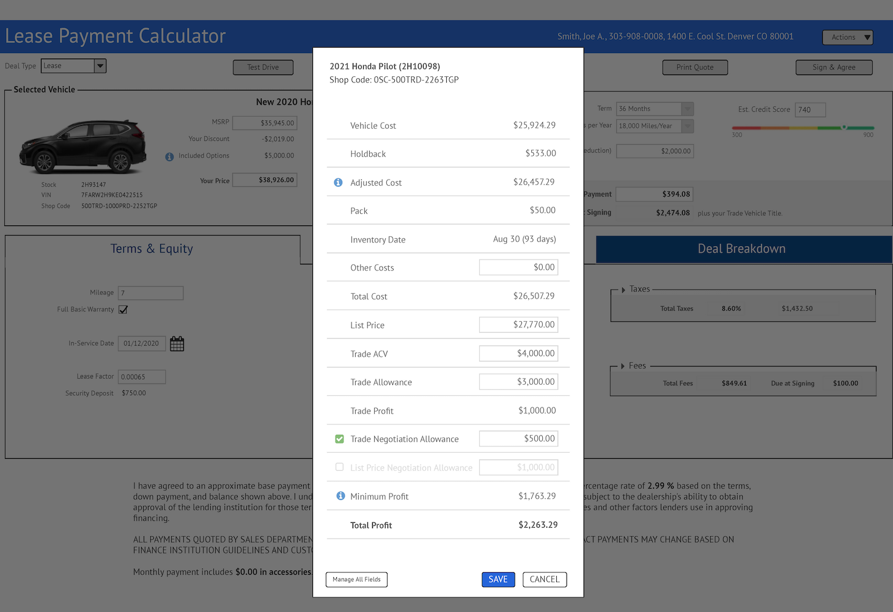Image resolution: width=893 pixels, height=612 pixels.
Task: Click the Sign & Agree button
Action: point(834,67)
